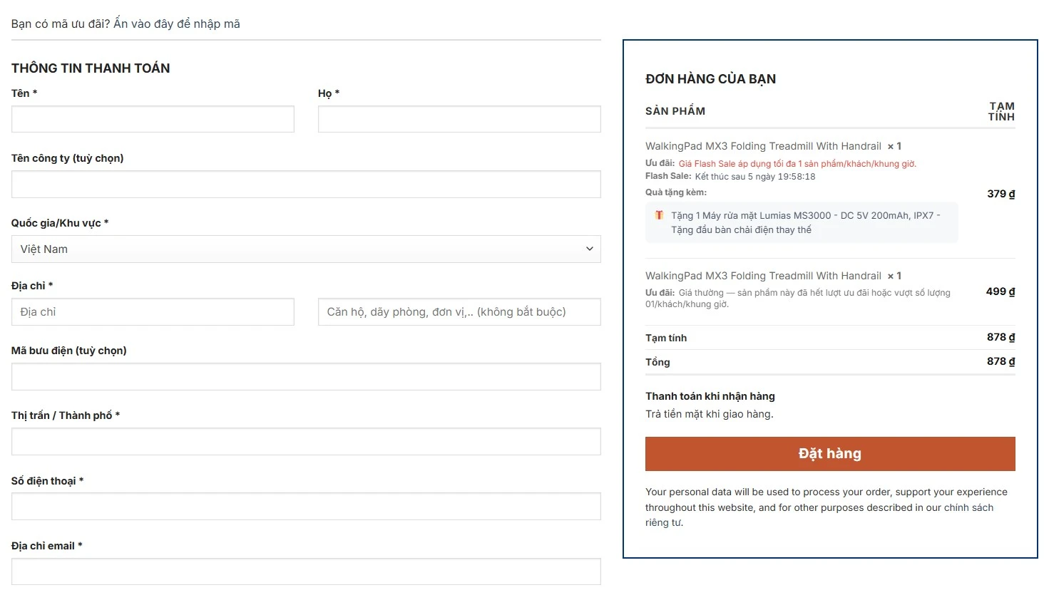Click the TẠM TÍNH column header
The width and height of the screenshot is (1044, 595).
coord(1001,111)
